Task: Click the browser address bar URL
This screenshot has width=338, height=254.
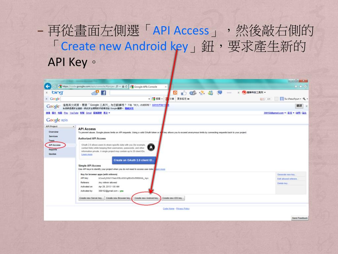Action: pyautogui.click(x=88, y=86)
